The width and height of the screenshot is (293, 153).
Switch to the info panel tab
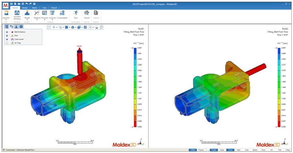pyautogui.click(x=21, y=27)
